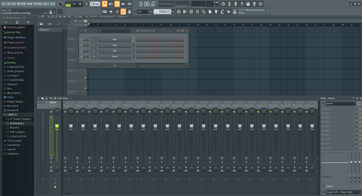Mute the Hat channel green LED
Screen dimensions: 362x196
click(81, 51)
